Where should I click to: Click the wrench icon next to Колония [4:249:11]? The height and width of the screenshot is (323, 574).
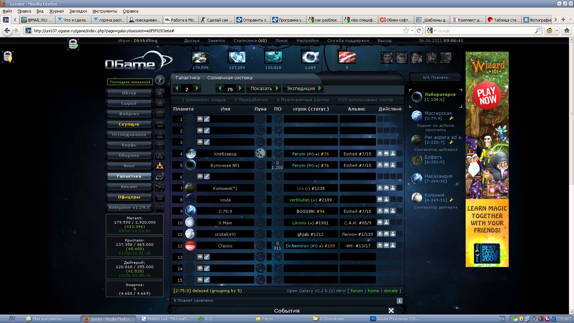451,200
